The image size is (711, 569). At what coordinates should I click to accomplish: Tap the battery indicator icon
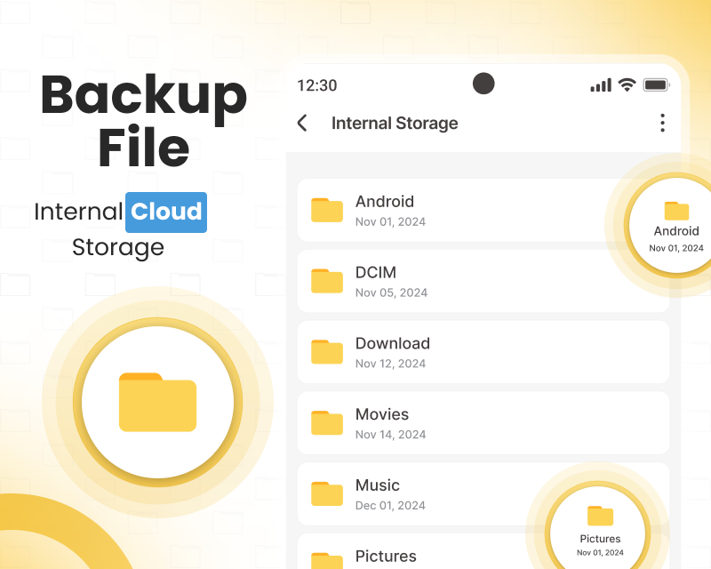(656, 85)
